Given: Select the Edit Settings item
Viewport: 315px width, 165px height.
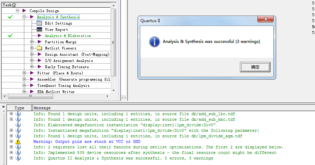Looking at the screenshot, I should tap(58, 23).
